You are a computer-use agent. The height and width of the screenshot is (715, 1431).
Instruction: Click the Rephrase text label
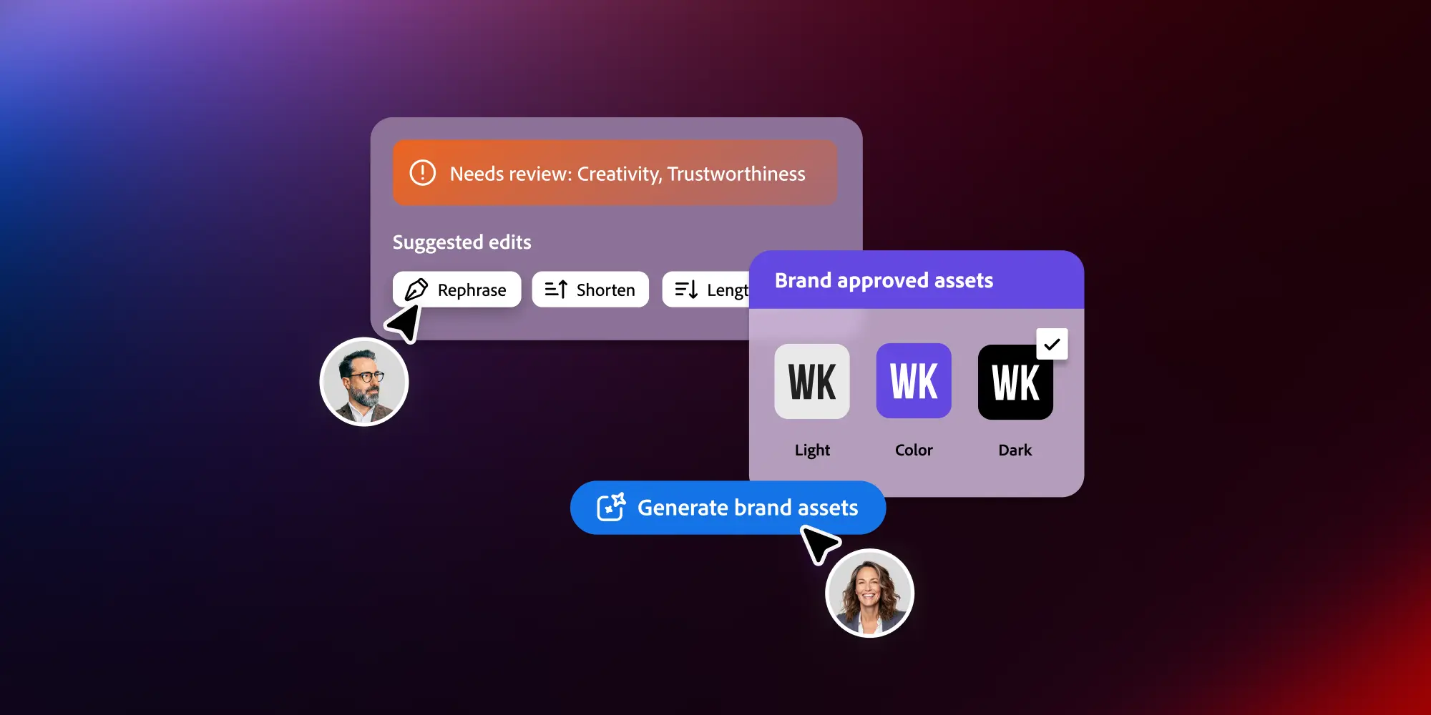pyautogui.click(x=472, y=290)
